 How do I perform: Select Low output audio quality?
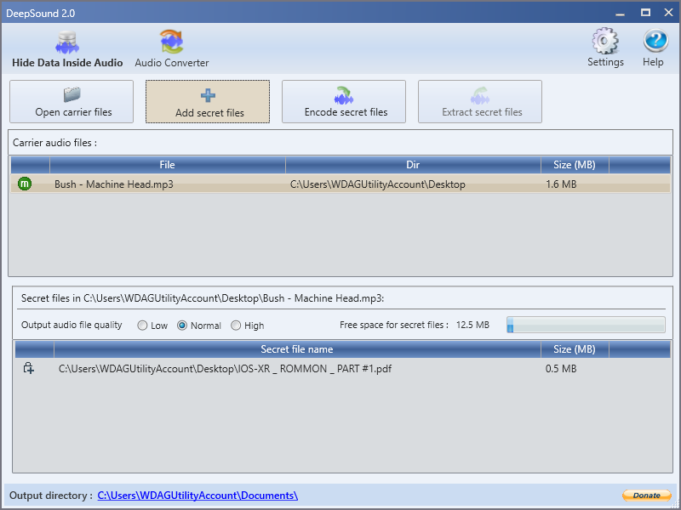[152, 326]
